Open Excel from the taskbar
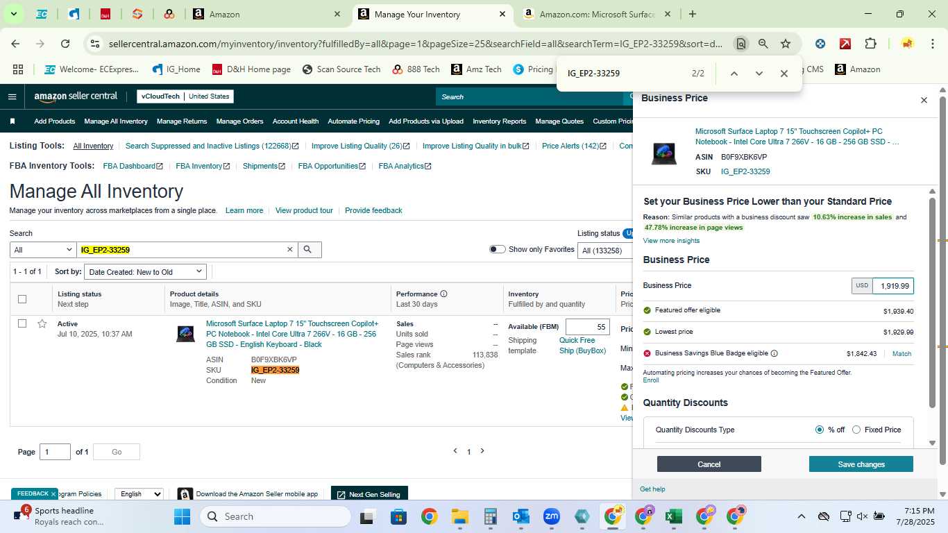This screenshot has width=948, height=533. pyautogui.click(x=673, y=516)
